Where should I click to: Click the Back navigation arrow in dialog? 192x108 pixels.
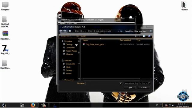click(61, 31)
